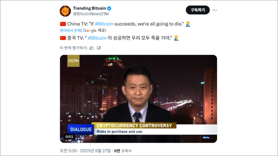
Task: Click the DIALOGUE banner in video
Action: 81,129
